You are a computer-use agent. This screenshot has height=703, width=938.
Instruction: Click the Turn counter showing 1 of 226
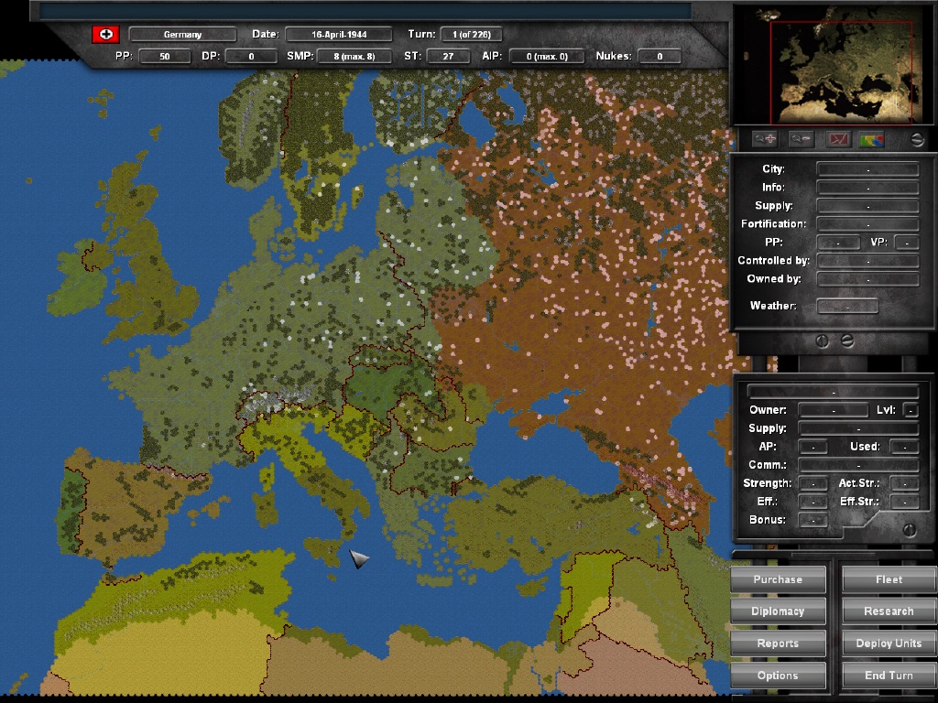click(471, 33)
